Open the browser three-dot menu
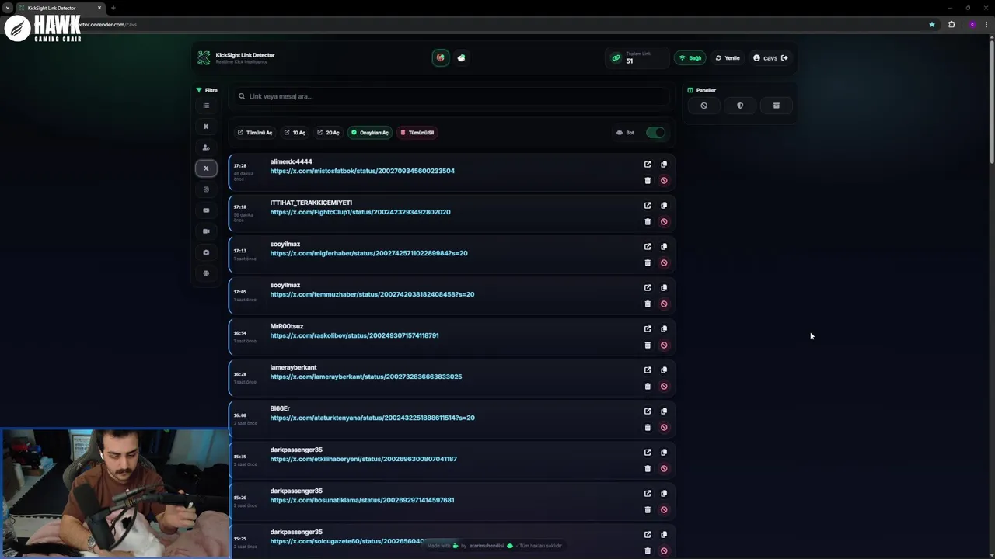 coord(988,24)
